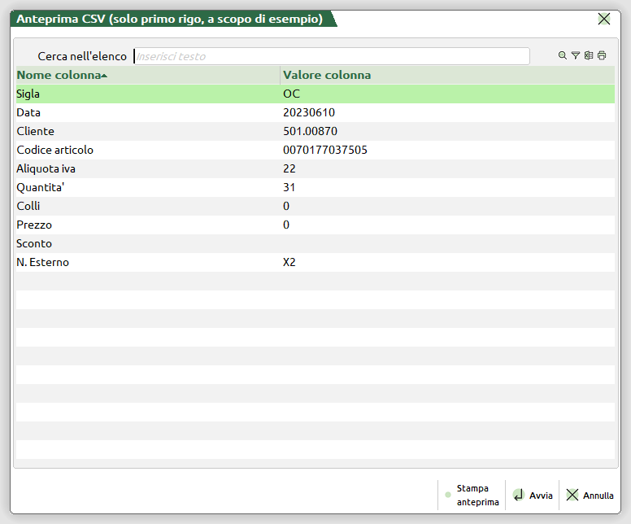Click the Valore colonna header
631x524 pixels.
(x=327, y=75)
